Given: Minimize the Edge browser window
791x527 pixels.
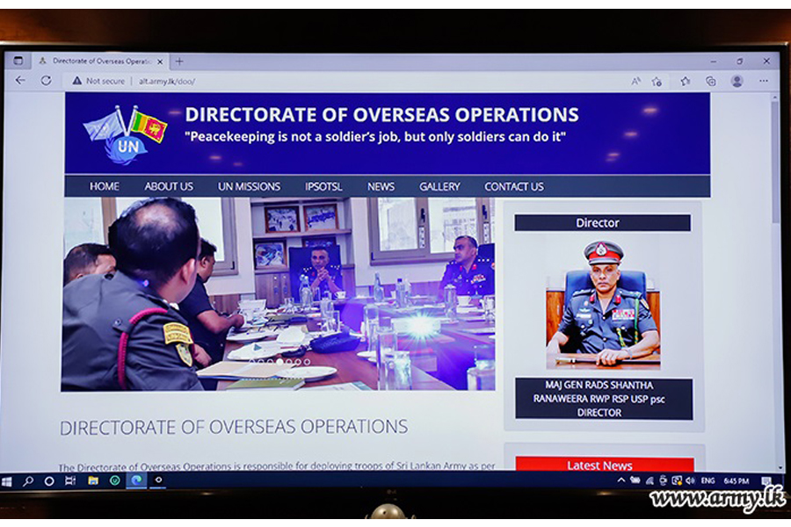Looking at the screenshot, I should (x=714, y=61).
